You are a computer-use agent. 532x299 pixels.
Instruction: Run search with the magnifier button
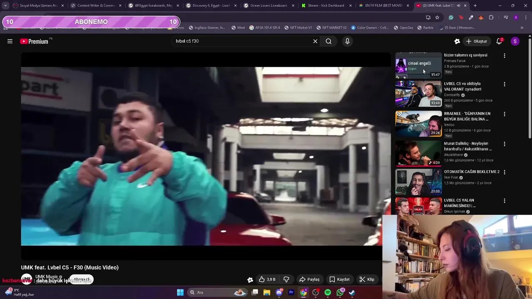click(329, 41)
